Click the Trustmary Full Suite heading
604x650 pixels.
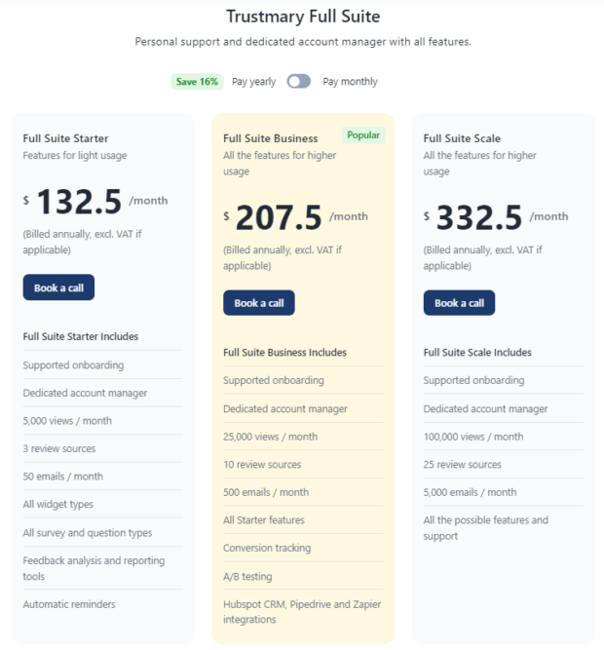[303, 17]
